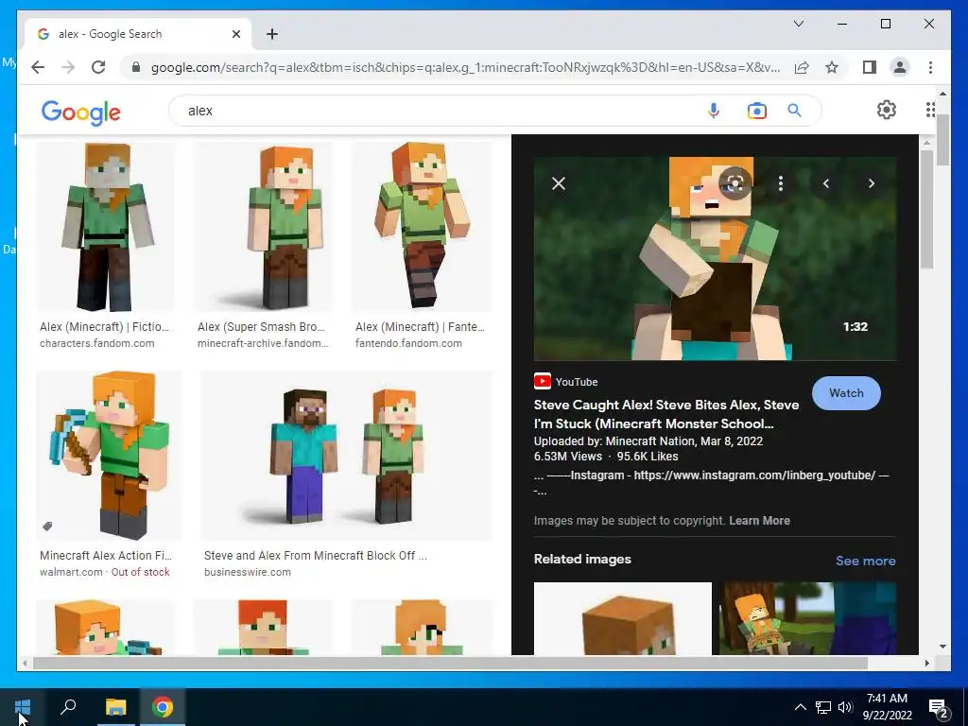The height and width of the screenshot is (726, 968).
Task: Open first related image Alex head
Action: (x=622, y=618)
